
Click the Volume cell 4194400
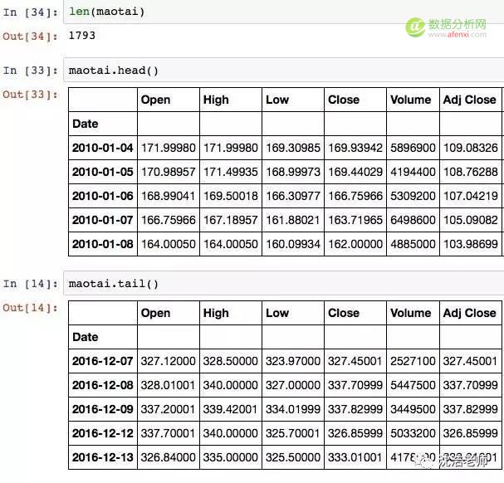(413, 172)
